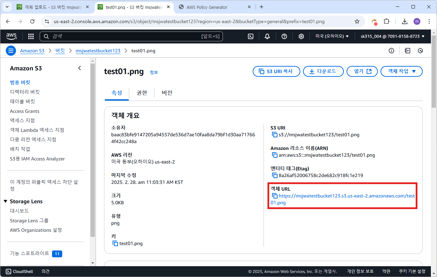Switch to the 버전 tab

click(x=167, y=93)
